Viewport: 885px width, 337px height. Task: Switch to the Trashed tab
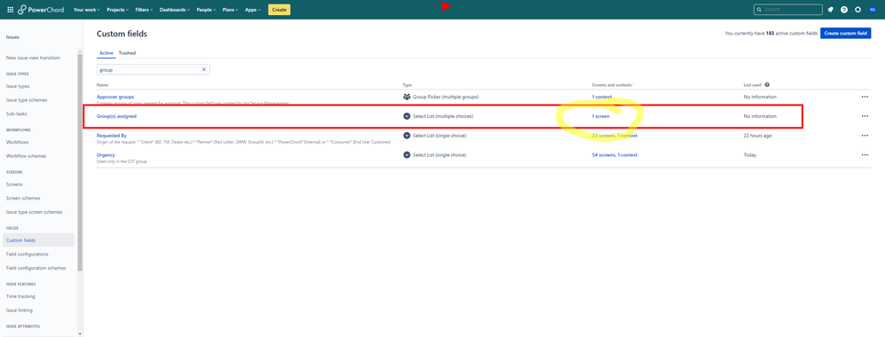pos(127,53)
